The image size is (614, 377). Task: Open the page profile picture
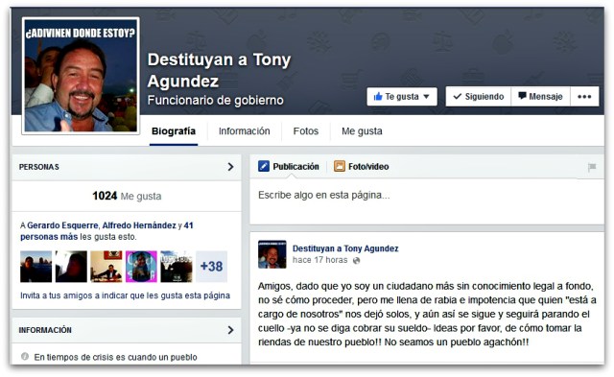pyautogui.click(x=81, y=76)
